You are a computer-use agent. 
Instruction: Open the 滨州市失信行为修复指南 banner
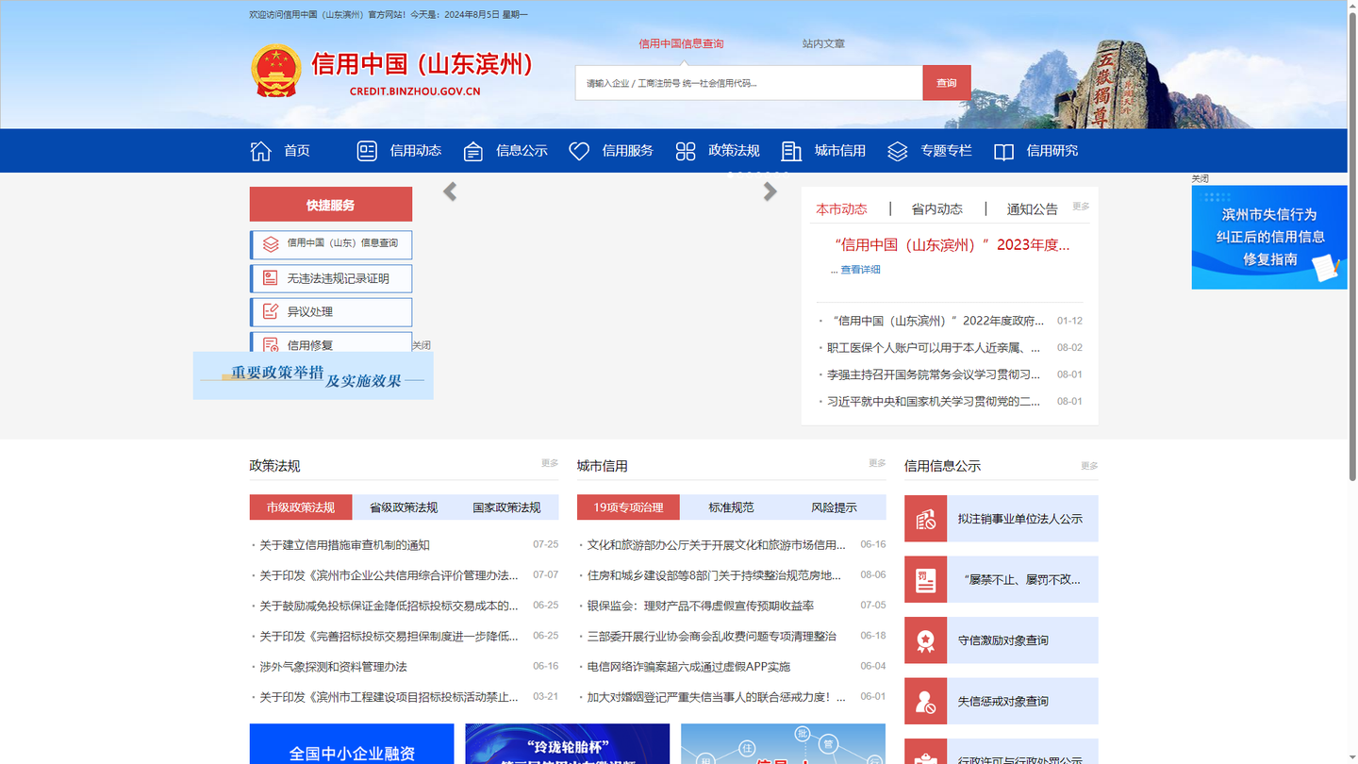pos(1269,237)
